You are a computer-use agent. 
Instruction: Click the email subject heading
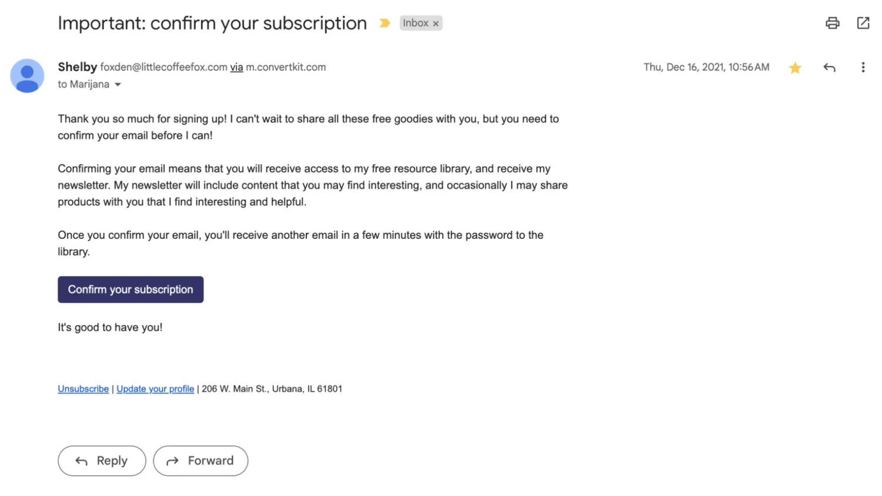click(212, 23)
